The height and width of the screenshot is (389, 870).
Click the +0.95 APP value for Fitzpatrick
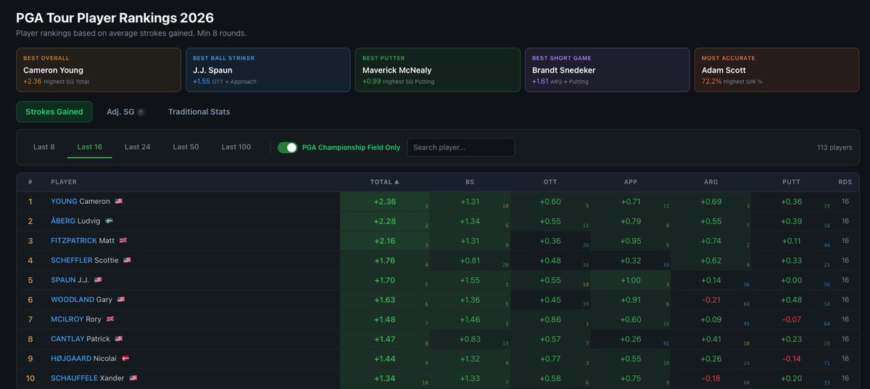631,241
